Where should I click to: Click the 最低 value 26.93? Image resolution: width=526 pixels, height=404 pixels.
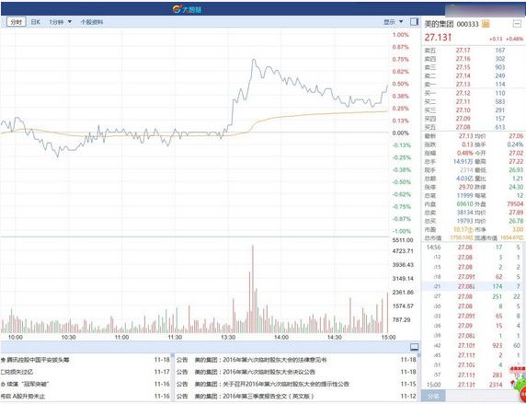(516, 170)
